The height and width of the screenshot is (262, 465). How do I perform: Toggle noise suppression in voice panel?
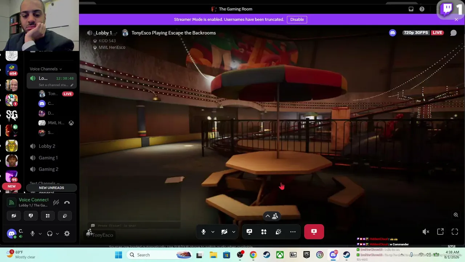tap(56, 202)
